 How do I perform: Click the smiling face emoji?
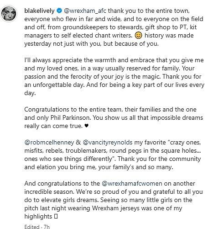point(138,36)
